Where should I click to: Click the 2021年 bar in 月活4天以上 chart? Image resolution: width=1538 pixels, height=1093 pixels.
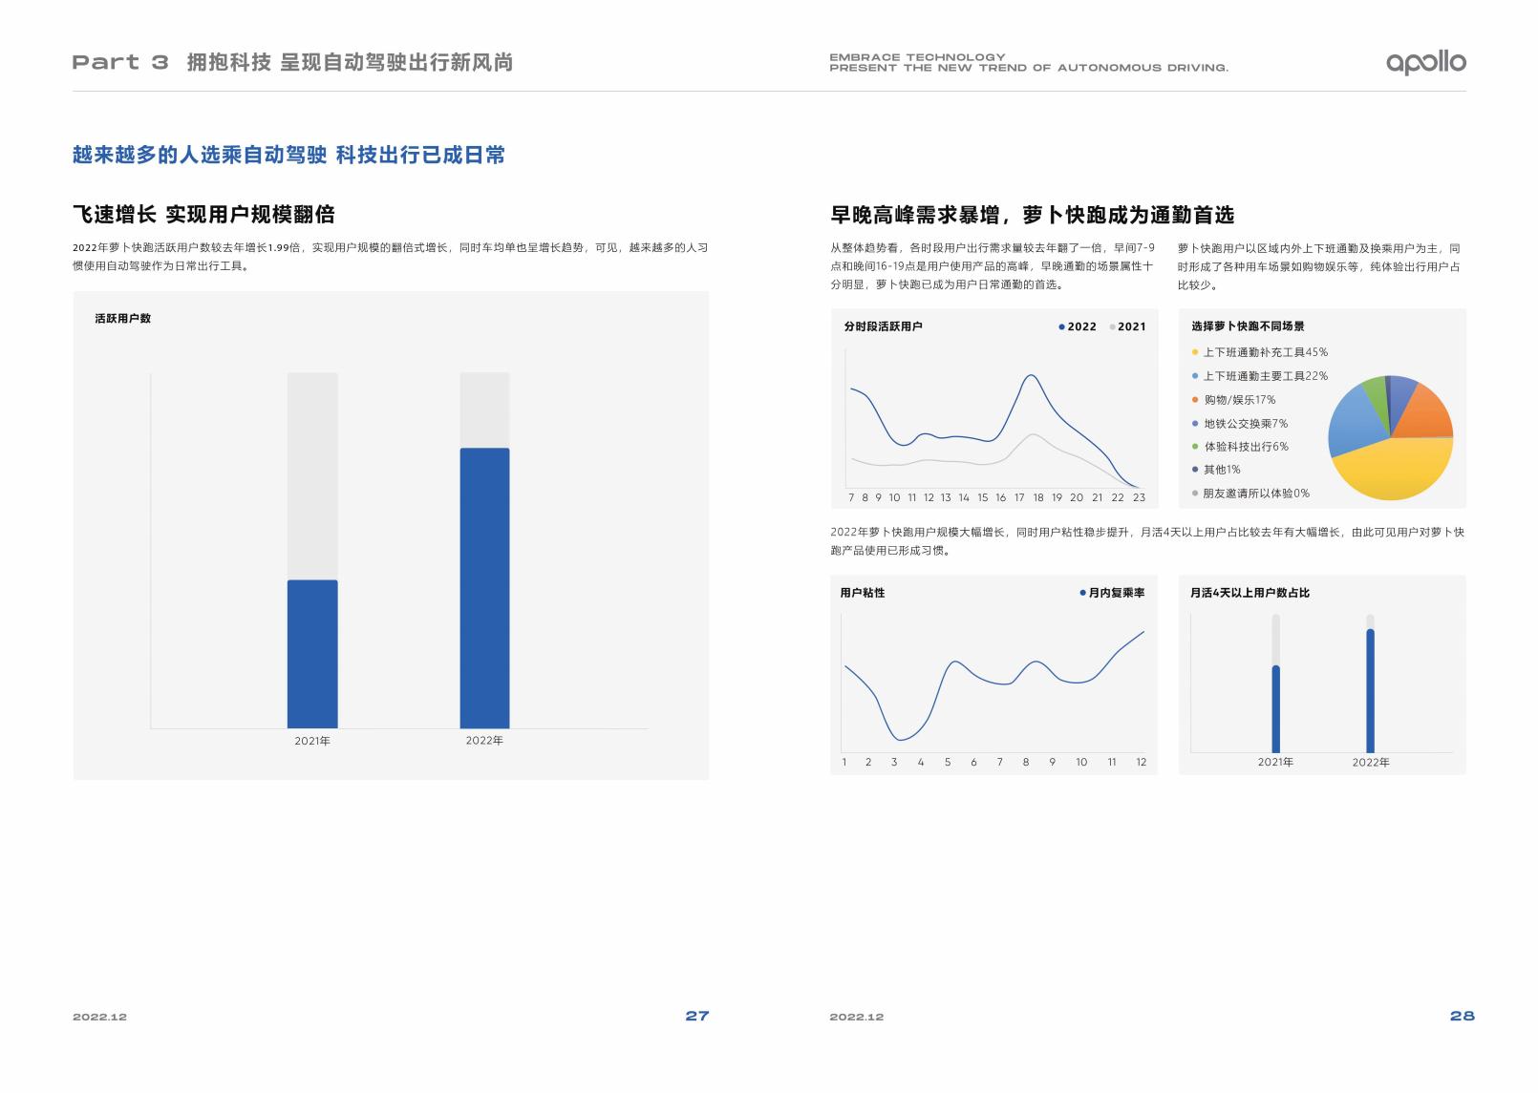coord(1275,709)
